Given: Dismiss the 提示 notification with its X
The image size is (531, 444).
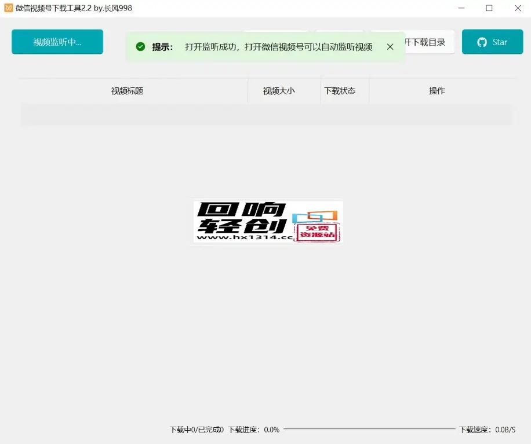Looking at the screenshot, I should coord(390,47).
